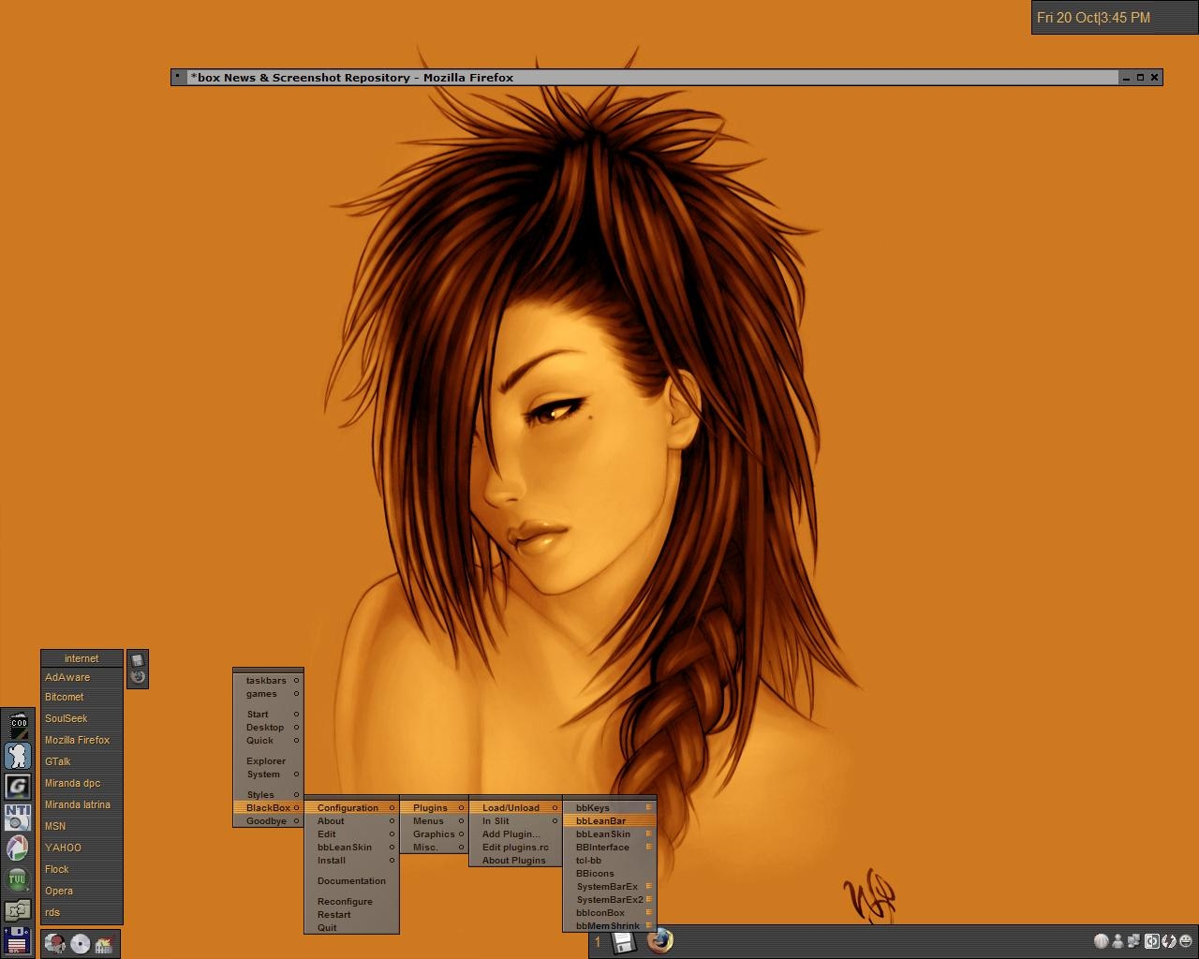This screenshot has height=959, width=1199.
Task: Open Documentation from BlackBox menu
Action: (351, 881)
